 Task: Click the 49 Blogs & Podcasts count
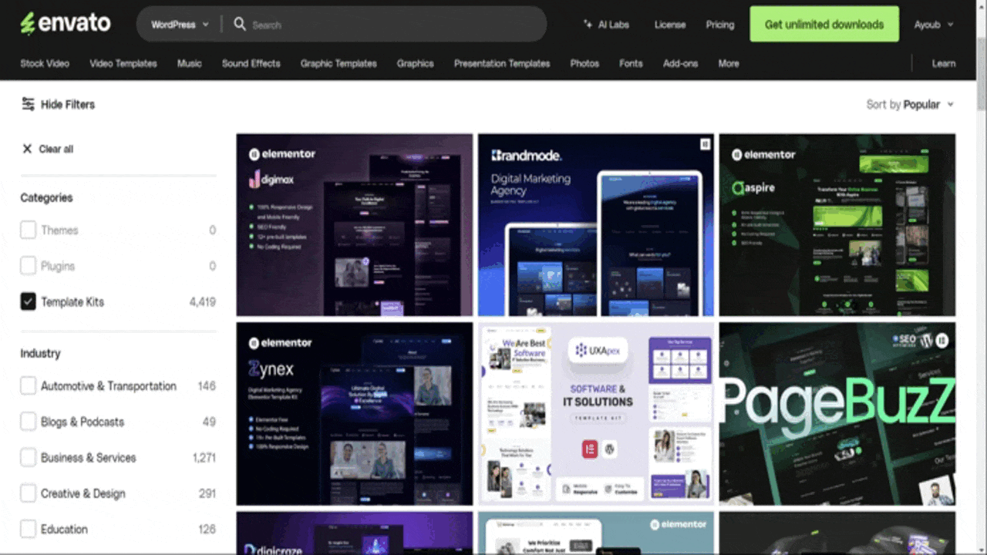tap(209, 422)
